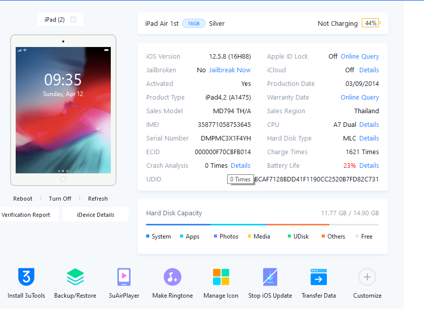Open the 3uAirPlayer icon
The image size is (424, 330).
pos(124,277)
